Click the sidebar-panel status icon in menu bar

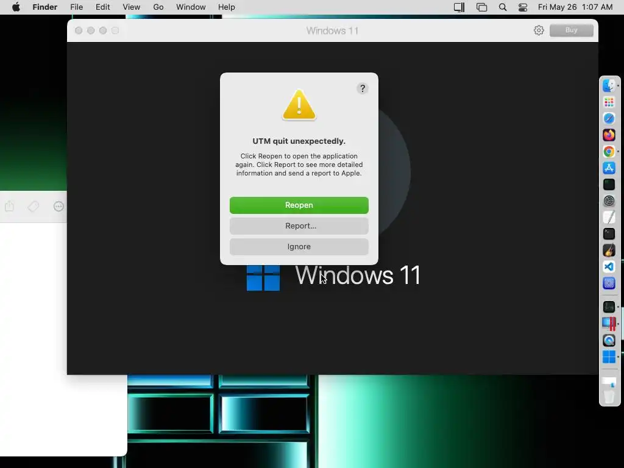click(x=459, y=7)
